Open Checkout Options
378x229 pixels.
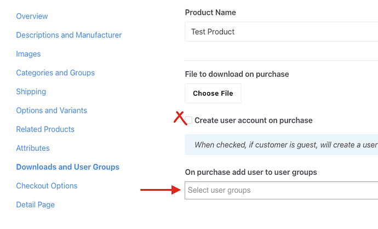tap(47, 186)
